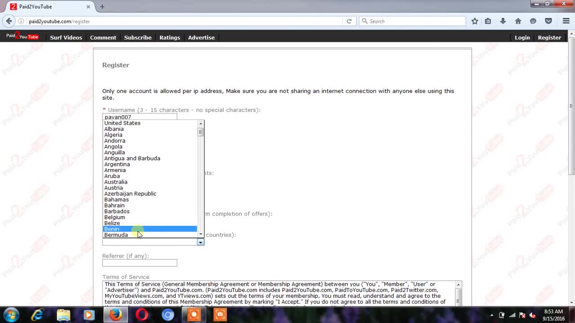Open the Pocket icon in the toolbar
The width and height of the screenshot is (575, 323).
pyautogui.click(x=548, y=21)
